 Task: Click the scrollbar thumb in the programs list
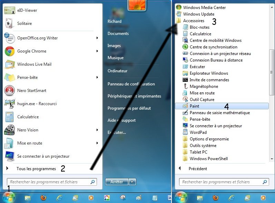272,72
